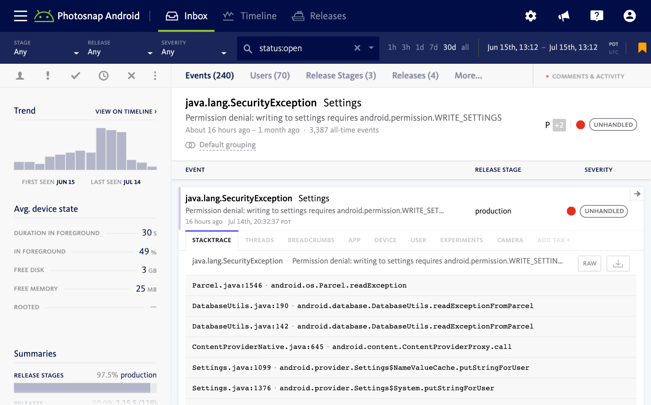
Task: Ignore the error with the X icon
Action: coord(131,76)
